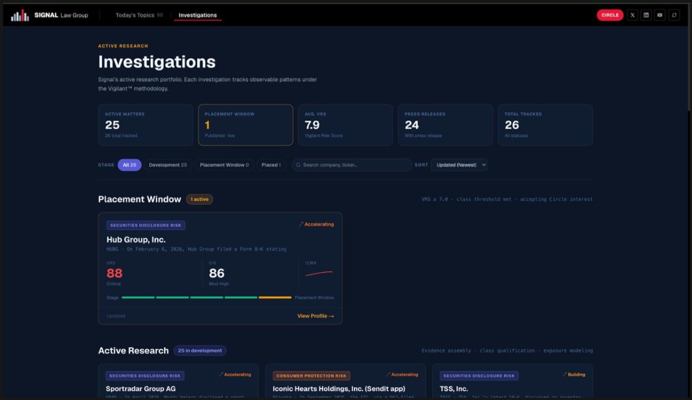Image resolution: width=692 pixels, height=400 pixels.
Task: Open View Profile link for Hub Group
Action: [x=315, y=316]
